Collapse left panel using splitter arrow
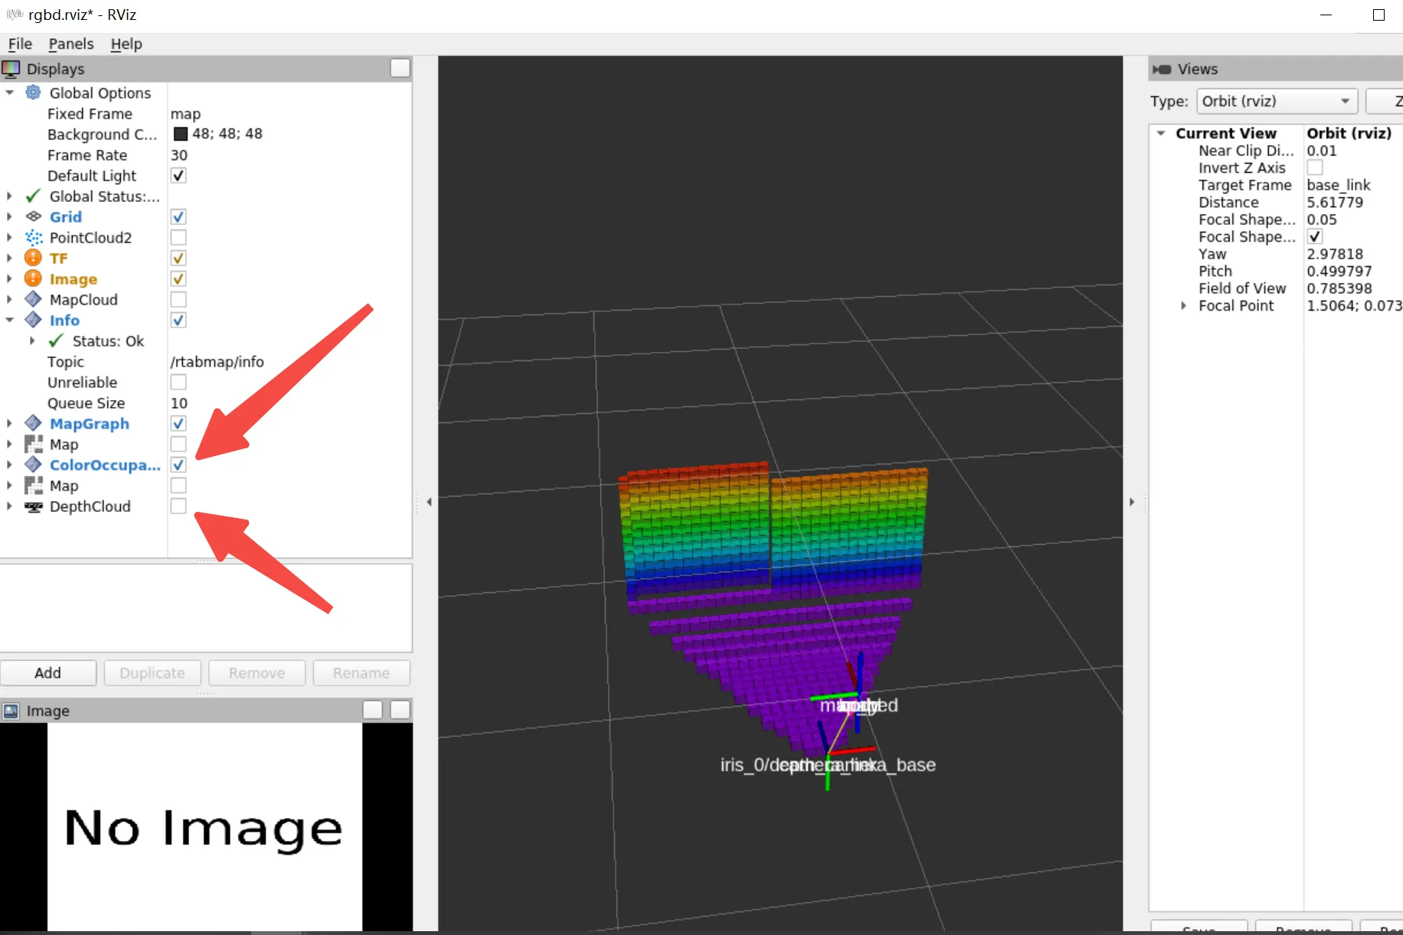1403x935 pixels. [x=429, y=502]
